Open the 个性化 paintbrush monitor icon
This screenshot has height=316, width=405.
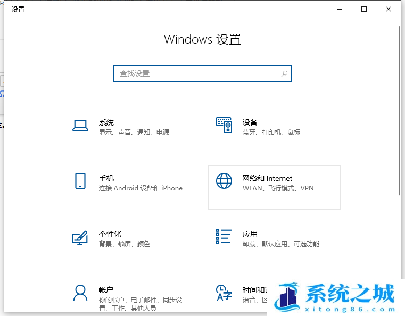pos(80,237)
